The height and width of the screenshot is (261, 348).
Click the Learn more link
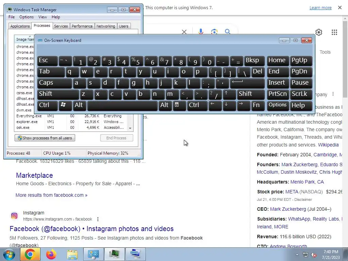(x=320, y=8)
